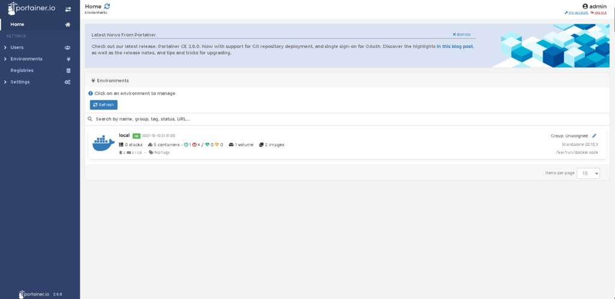
Task: Click the Users group icon
Action: pos(67,48)
